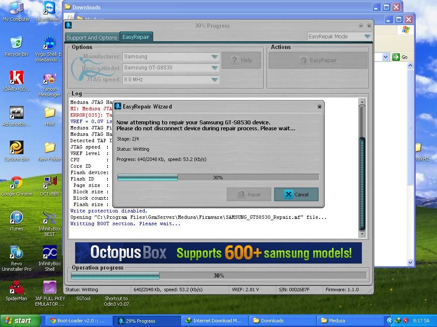437x327 pixels.
Task: Click the VREF: 2.81 V status entry
Action: coord(245,290)
